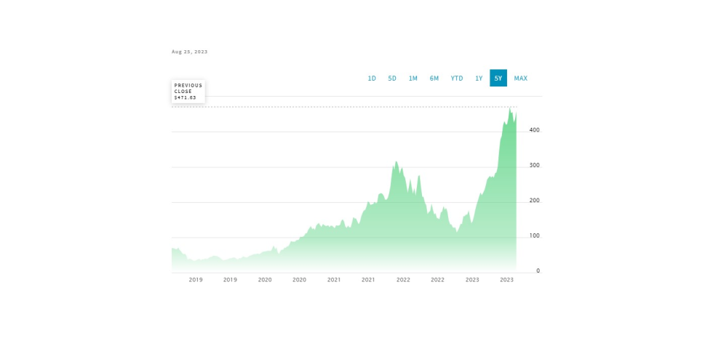Choose the 6M range option

pos(434,79)
